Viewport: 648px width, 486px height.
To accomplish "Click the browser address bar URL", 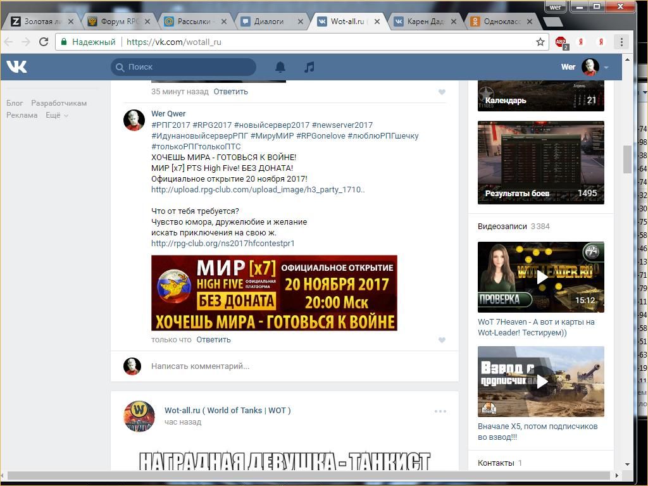I will pyautogui.click(x=173, y=42).
